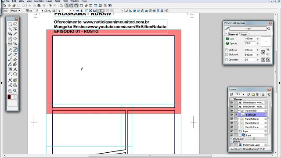The height and width of the screenshot is (158, 281).
Task: Select the Stamp tool in the toolbox
Action: 15,85
